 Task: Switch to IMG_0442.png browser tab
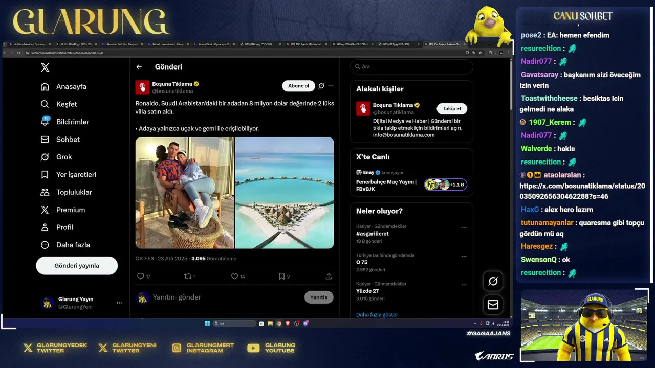coord(260,44)
